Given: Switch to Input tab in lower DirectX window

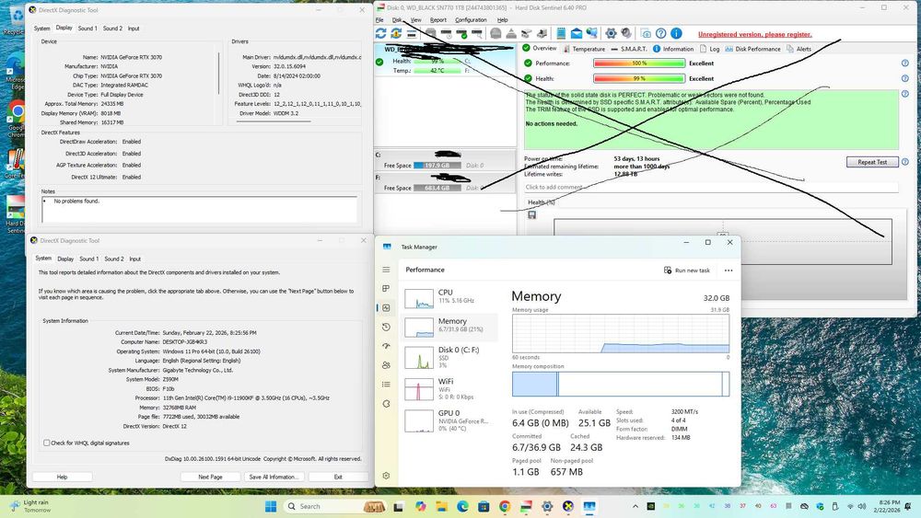Looking at the screenshot, I should click(x=135, y=259).
